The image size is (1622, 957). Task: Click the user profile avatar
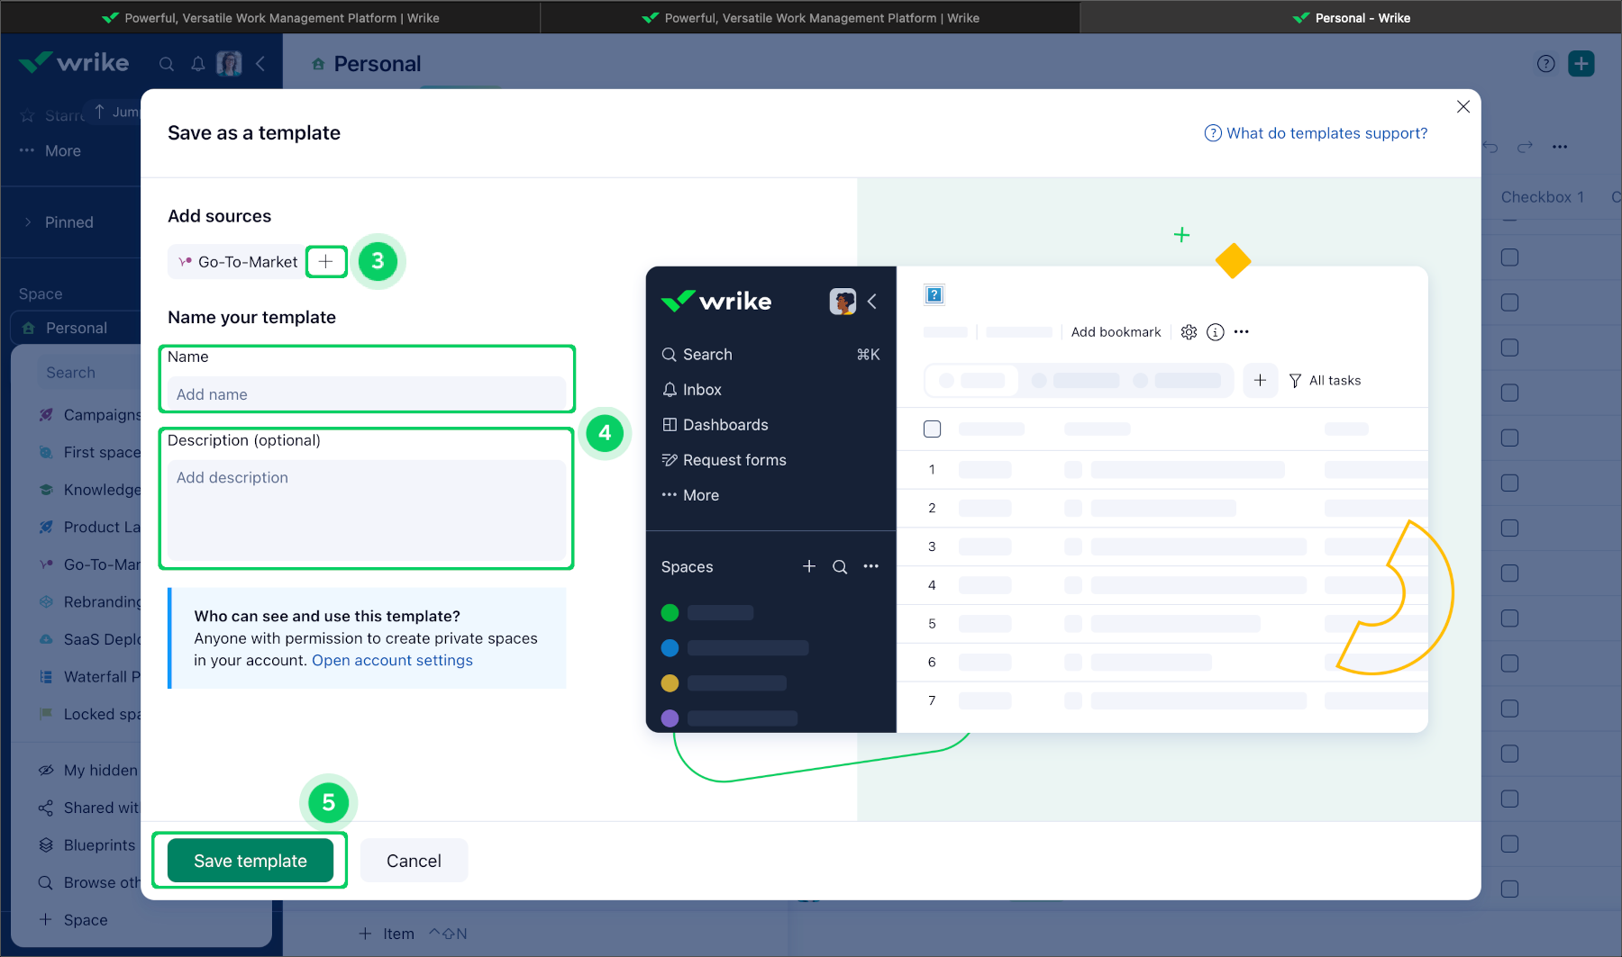pos(229,64)
